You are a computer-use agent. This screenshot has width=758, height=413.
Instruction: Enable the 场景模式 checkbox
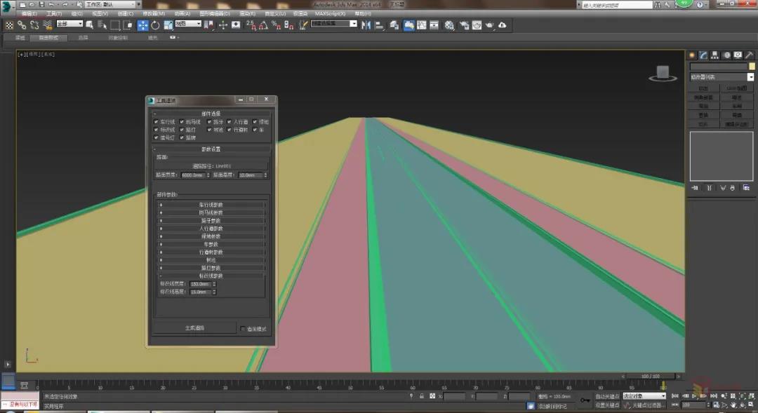coord(243,329)
